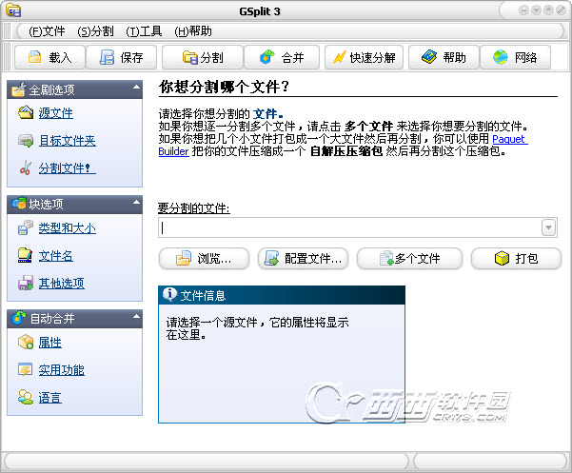
Task: Click the 语言 (Language) link
Action: (50, 397)
